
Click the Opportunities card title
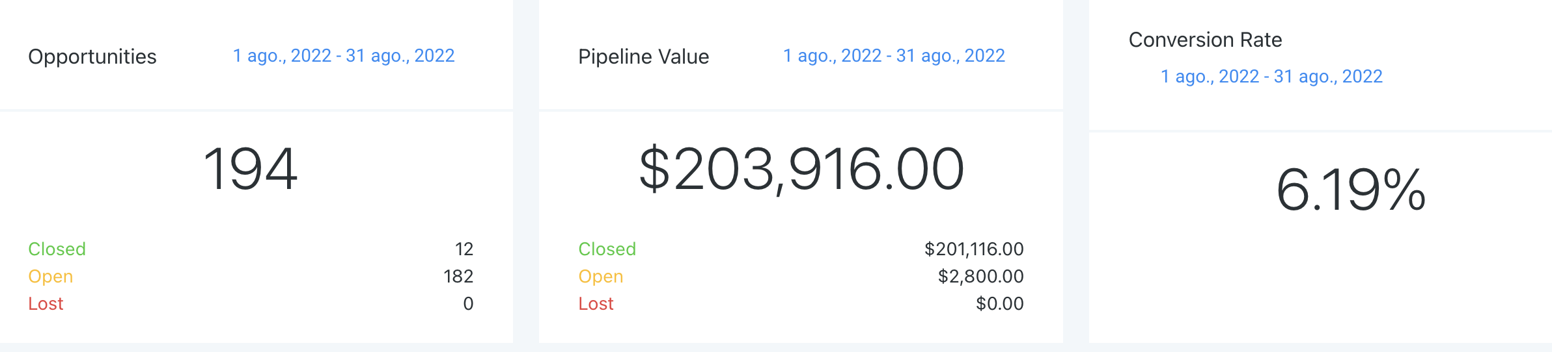coord(92,57)
